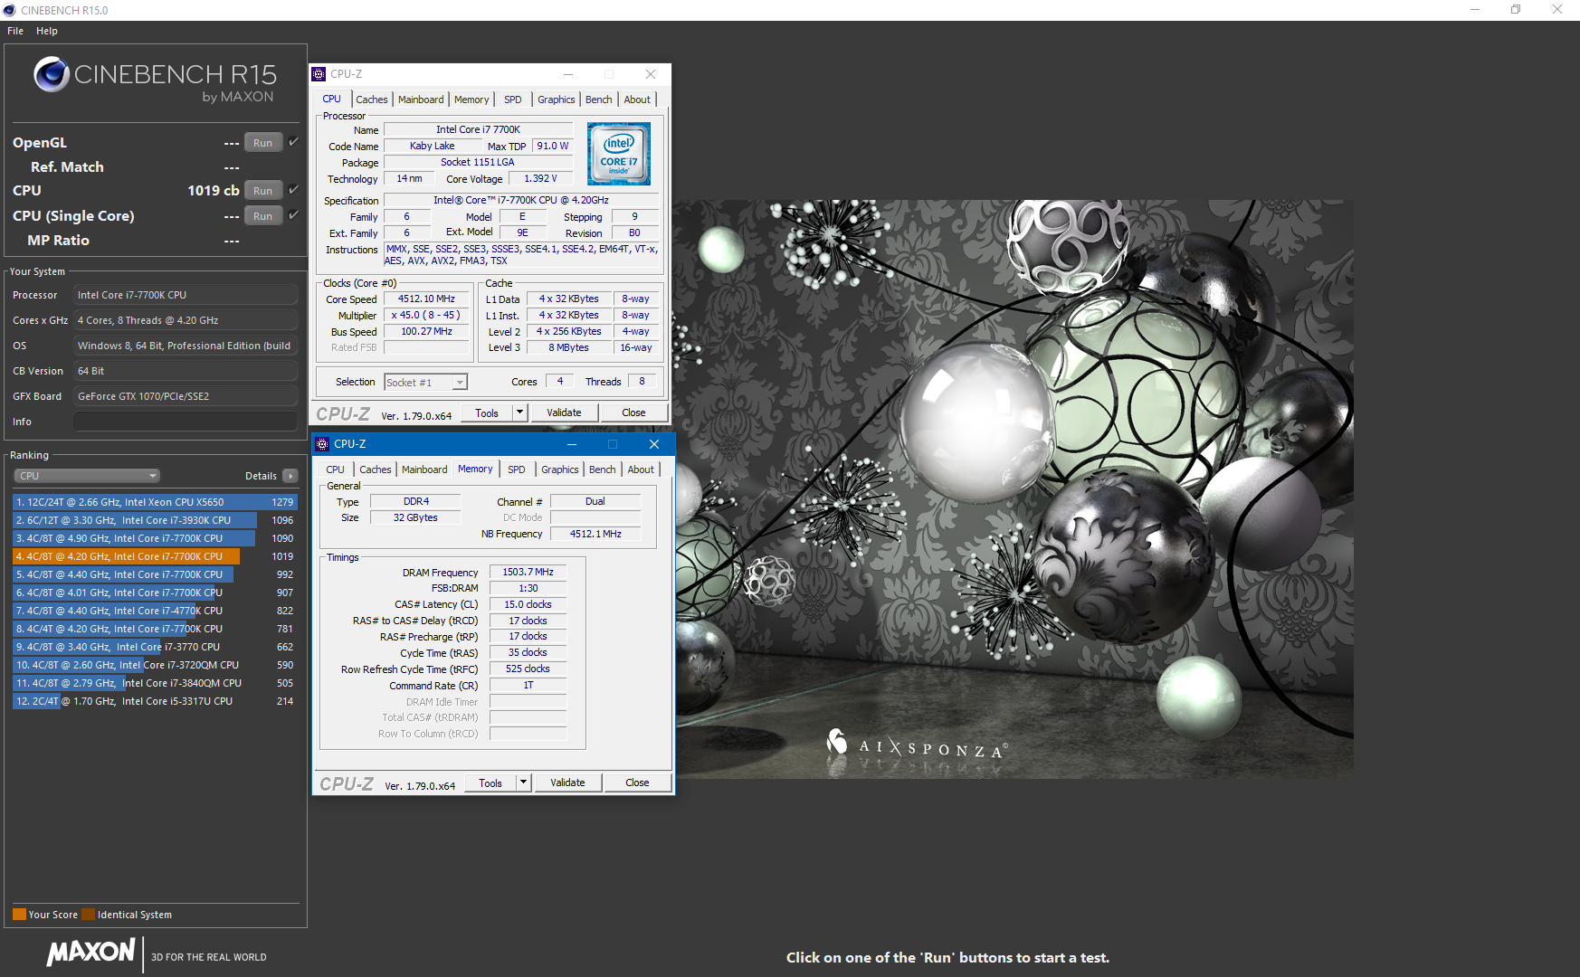Open About tab in upper CPU-Z window

[637, 100]
